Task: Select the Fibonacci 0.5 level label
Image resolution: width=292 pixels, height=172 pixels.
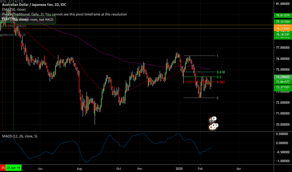Action: pyautogui.click(x=219, y=77)
